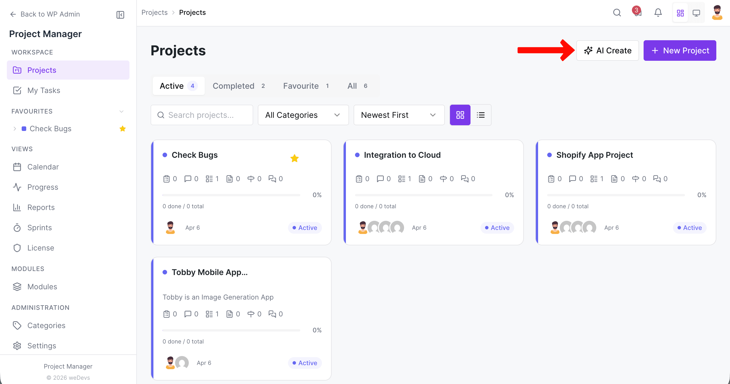The image size is (730, 384).
Task: Collapse the Favourites section
Action: 121,112
